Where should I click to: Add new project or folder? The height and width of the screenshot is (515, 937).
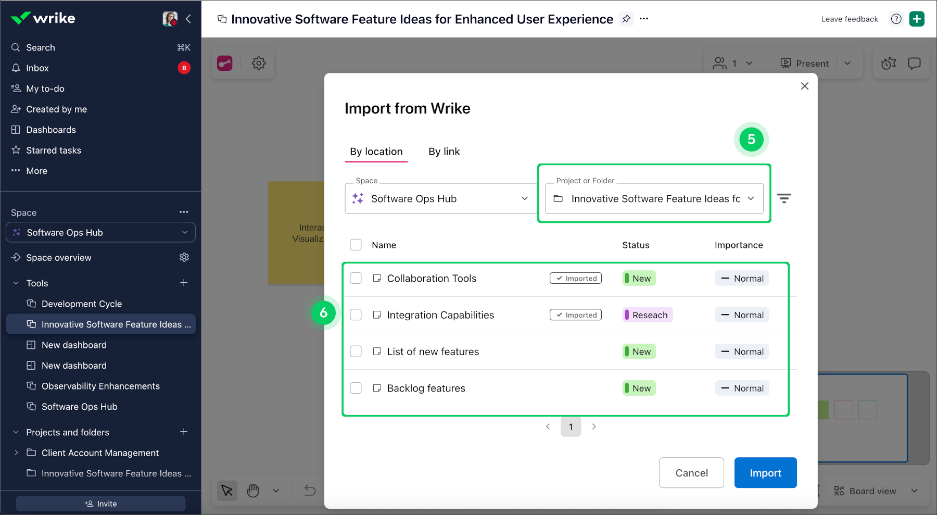pyautogui.click(x=184, y=432)
